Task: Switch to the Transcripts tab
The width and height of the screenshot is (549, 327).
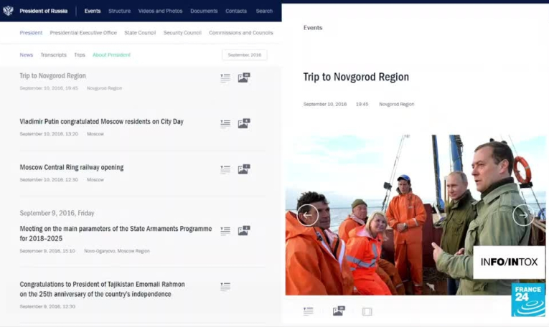Action: 54,55
